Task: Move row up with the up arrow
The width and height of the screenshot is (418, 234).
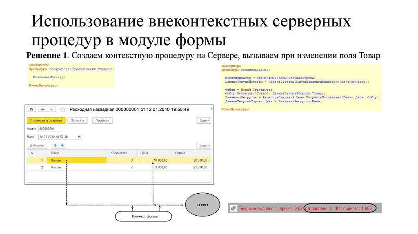Action: [x=55, y=145]
